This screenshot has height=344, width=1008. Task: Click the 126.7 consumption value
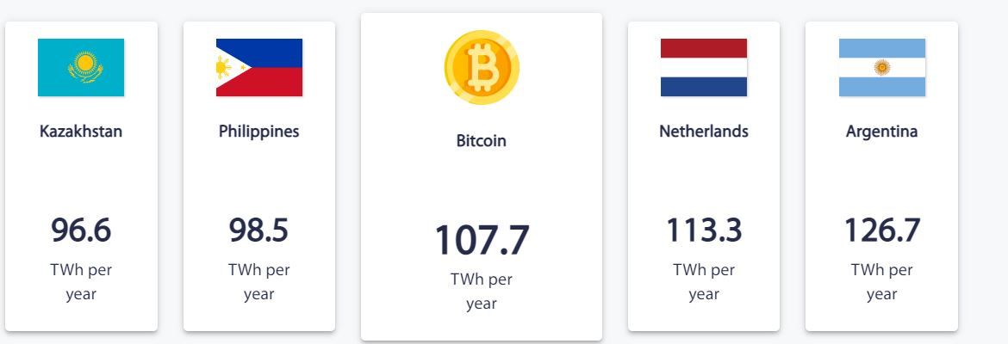881,230
